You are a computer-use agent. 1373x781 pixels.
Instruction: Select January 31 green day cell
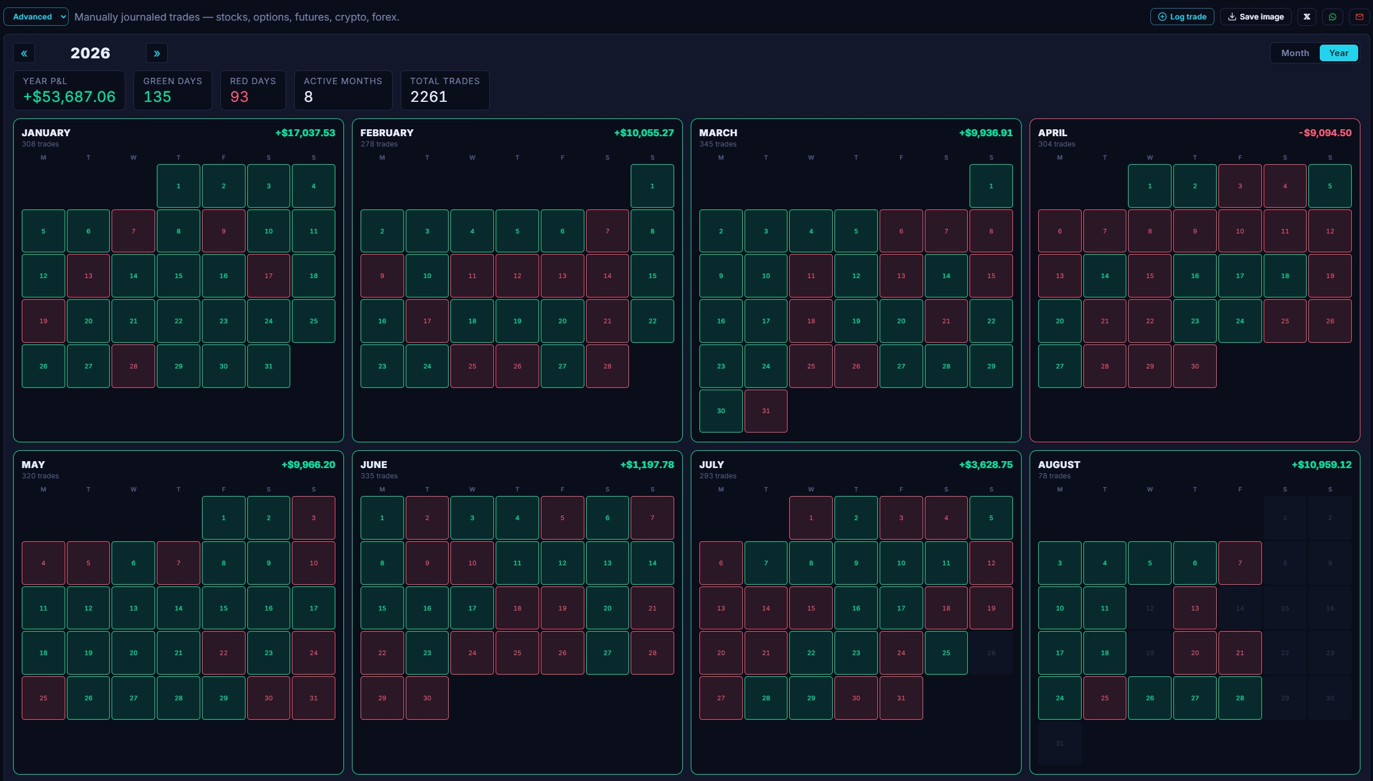268,366
